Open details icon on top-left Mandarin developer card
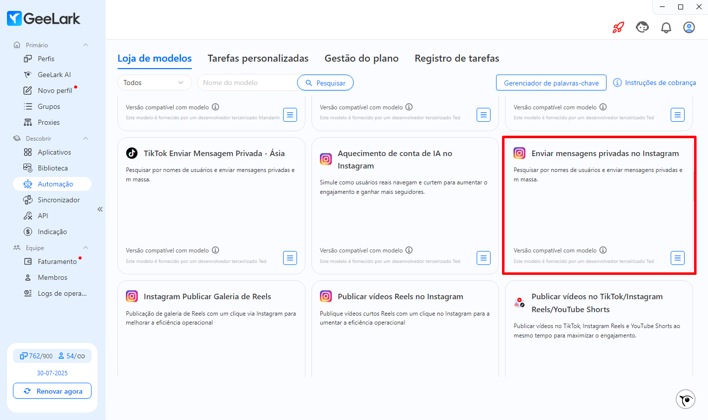708x420 pixels. (290, 115)
